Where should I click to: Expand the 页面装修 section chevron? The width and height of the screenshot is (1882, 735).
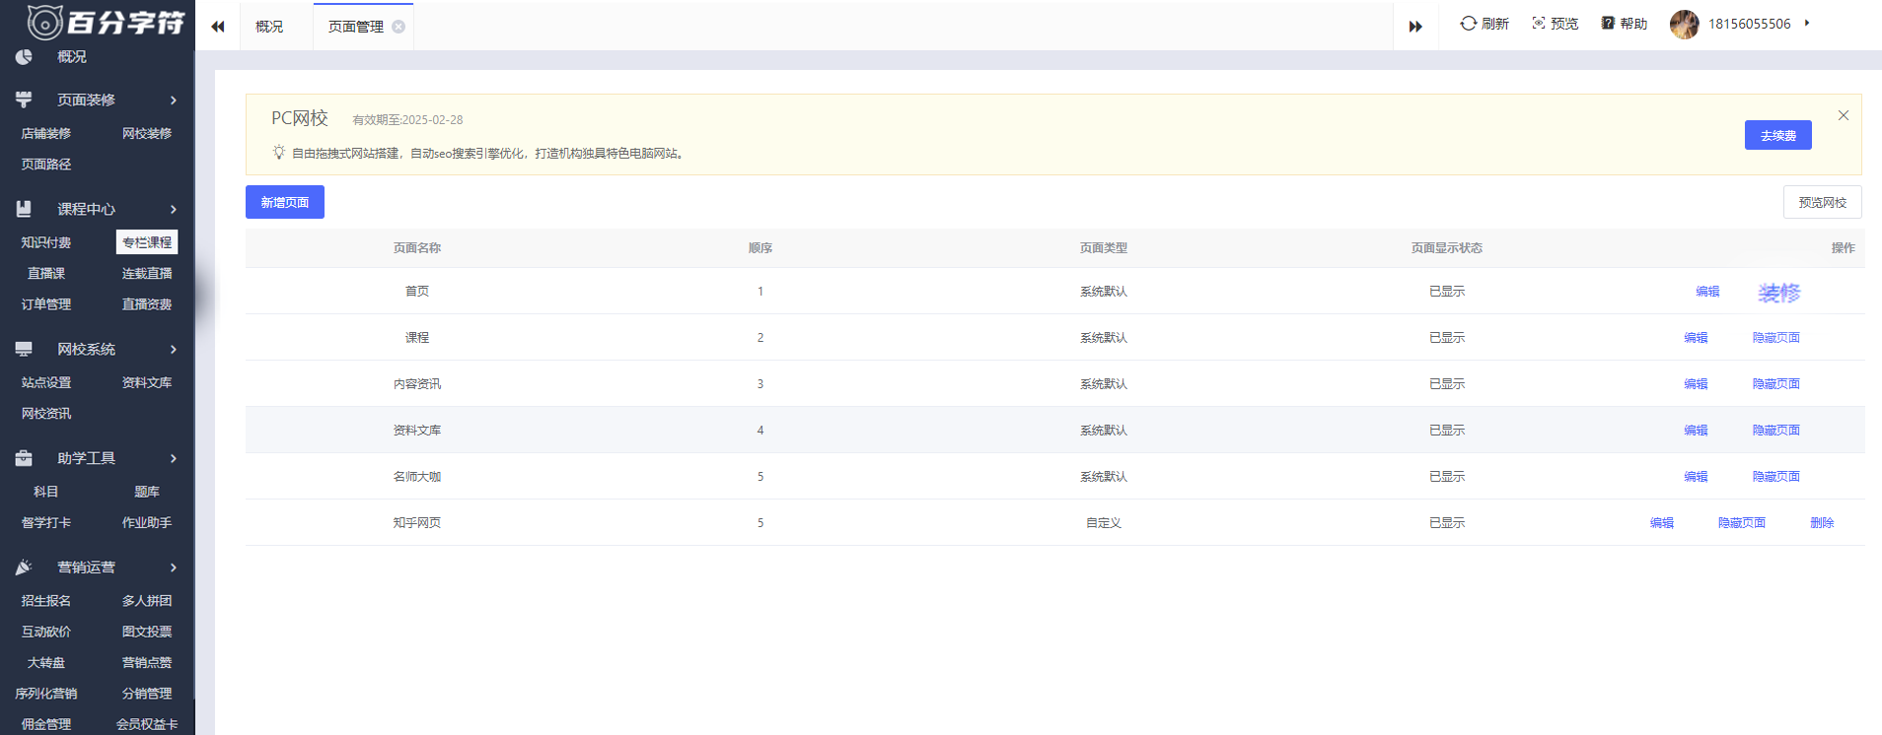tap(174, 100)
